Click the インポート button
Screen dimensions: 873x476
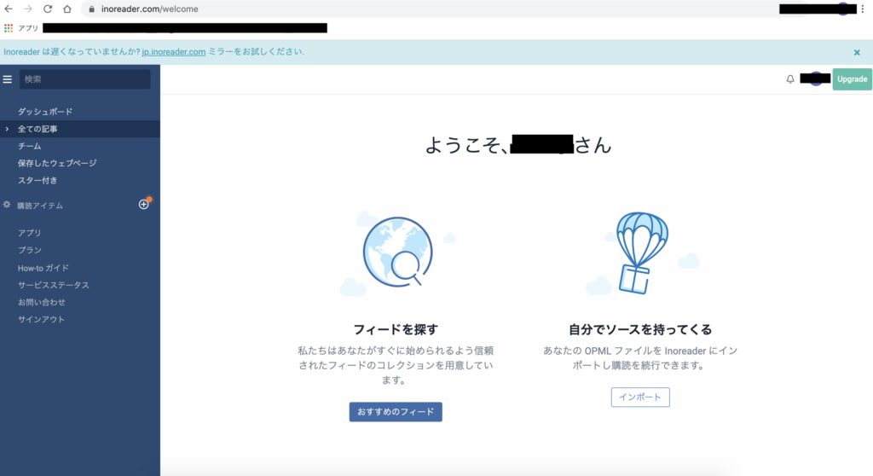tap(640, 398)
